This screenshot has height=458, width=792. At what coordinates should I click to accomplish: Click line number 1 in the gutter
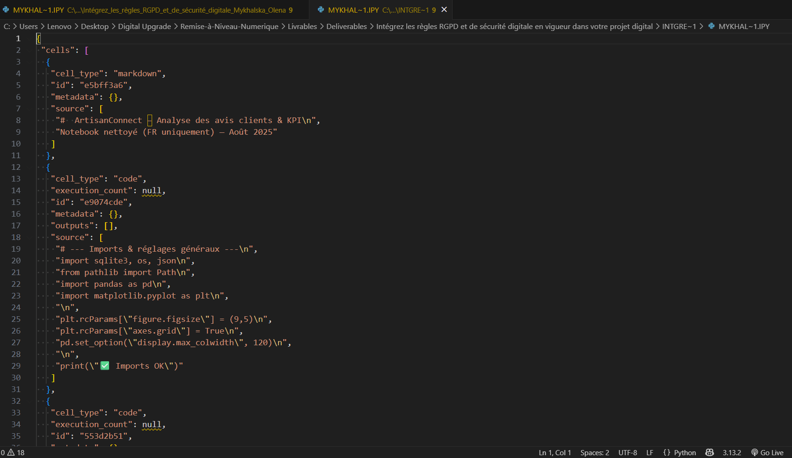pyautogui.click(x=18, y=38)
